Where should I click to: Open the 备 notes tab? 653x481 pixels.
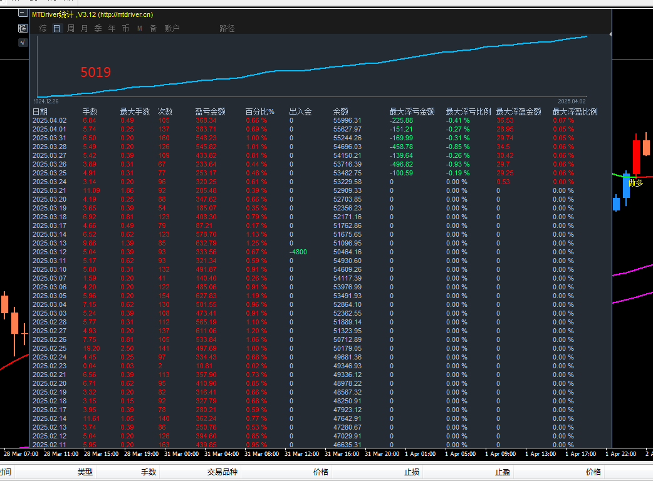[154, 28]
